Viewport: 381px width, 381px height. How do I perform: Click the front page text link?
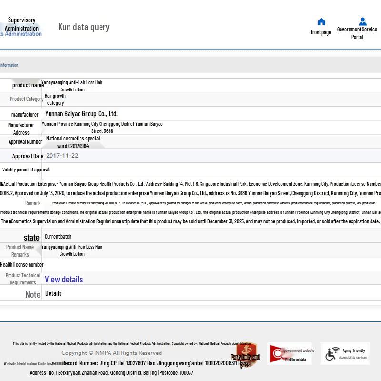tap(321, 32)
